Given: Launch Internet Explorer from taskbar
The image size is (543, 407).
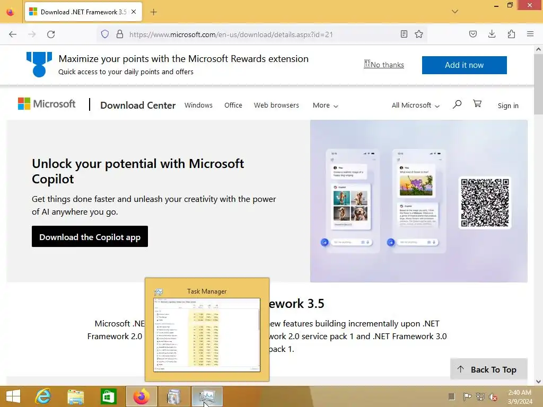Looking at the screenshot, I should (x=43, y=396).
